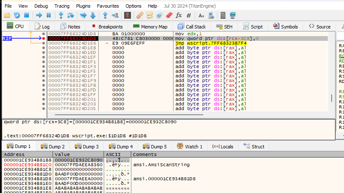Select the Locals tab
The height and width of the screenshot is (193, 344).
222,147
